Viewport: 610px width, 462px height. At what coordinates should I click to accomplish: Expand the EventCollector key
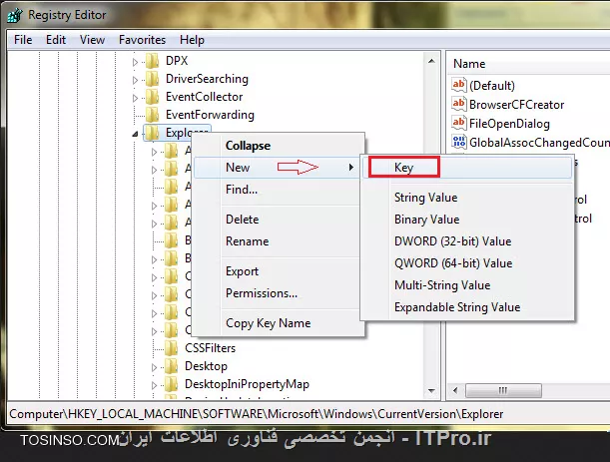[135, 98]
